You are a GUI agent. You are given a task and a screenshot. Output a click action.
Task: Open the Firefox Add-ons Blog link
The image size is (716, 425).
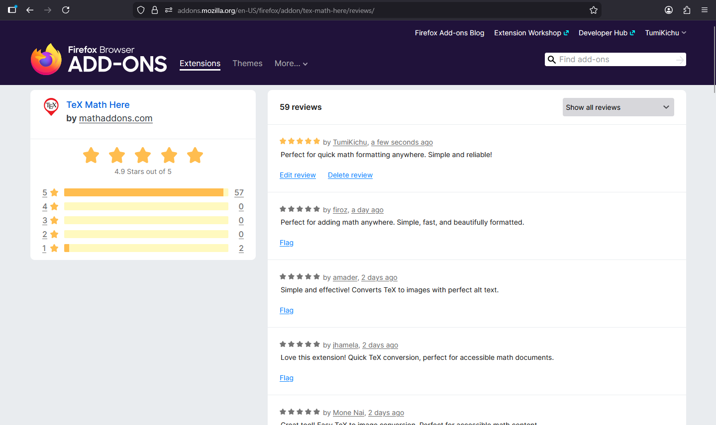[x=449, y=33]
